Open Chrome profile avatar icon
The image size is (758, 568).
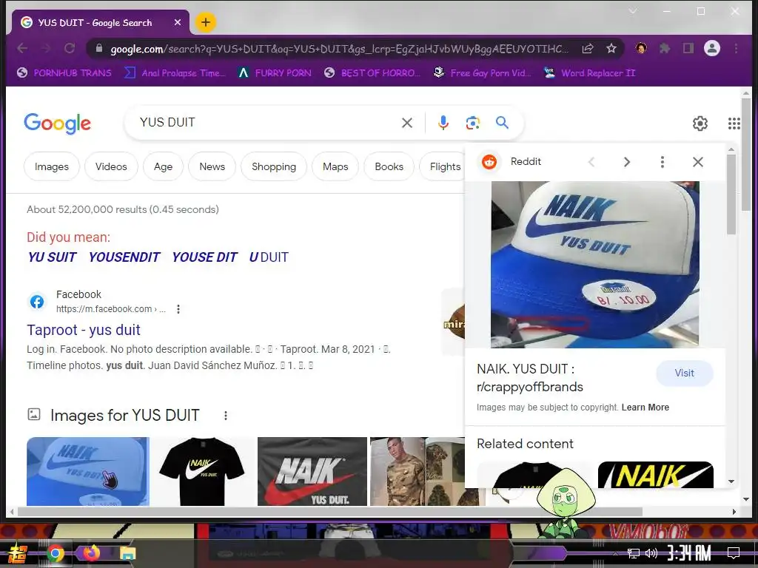[x=711, y=48]
